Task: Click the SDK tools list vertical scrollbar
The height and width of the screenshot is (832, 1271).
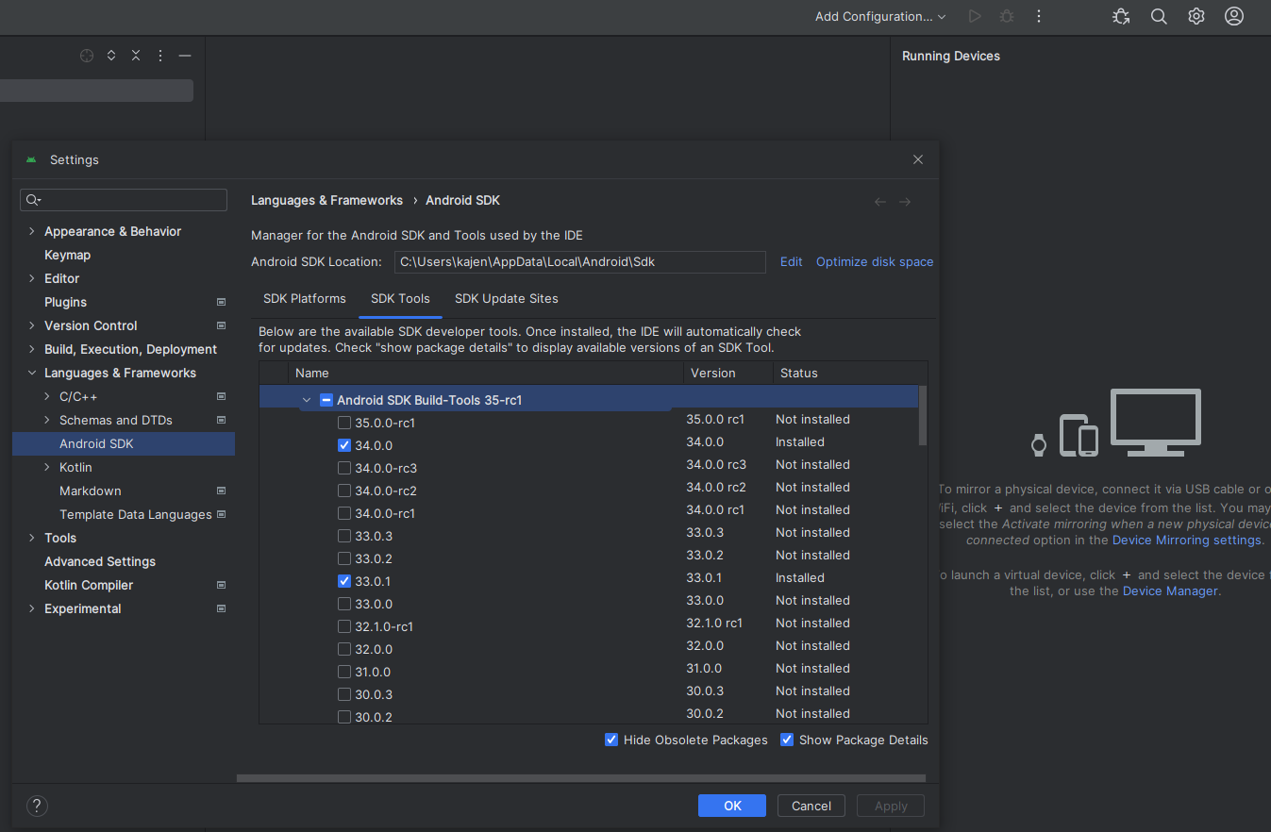Action: click(x=923, y=415)
